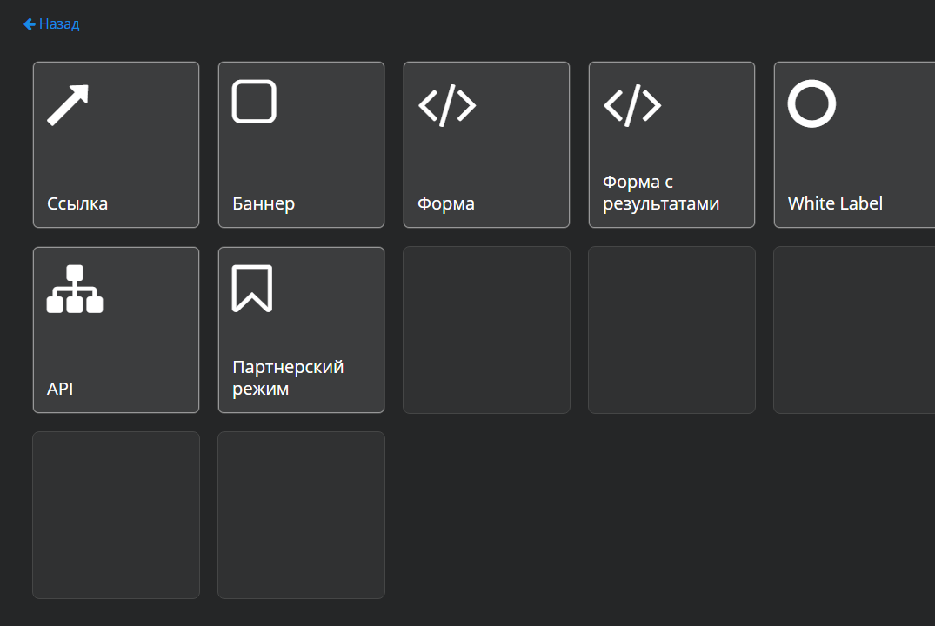This screenshot has width=935, height=626.
Task: Click empty tile right of Партнерский режим
Action: (x=486, y=330)
